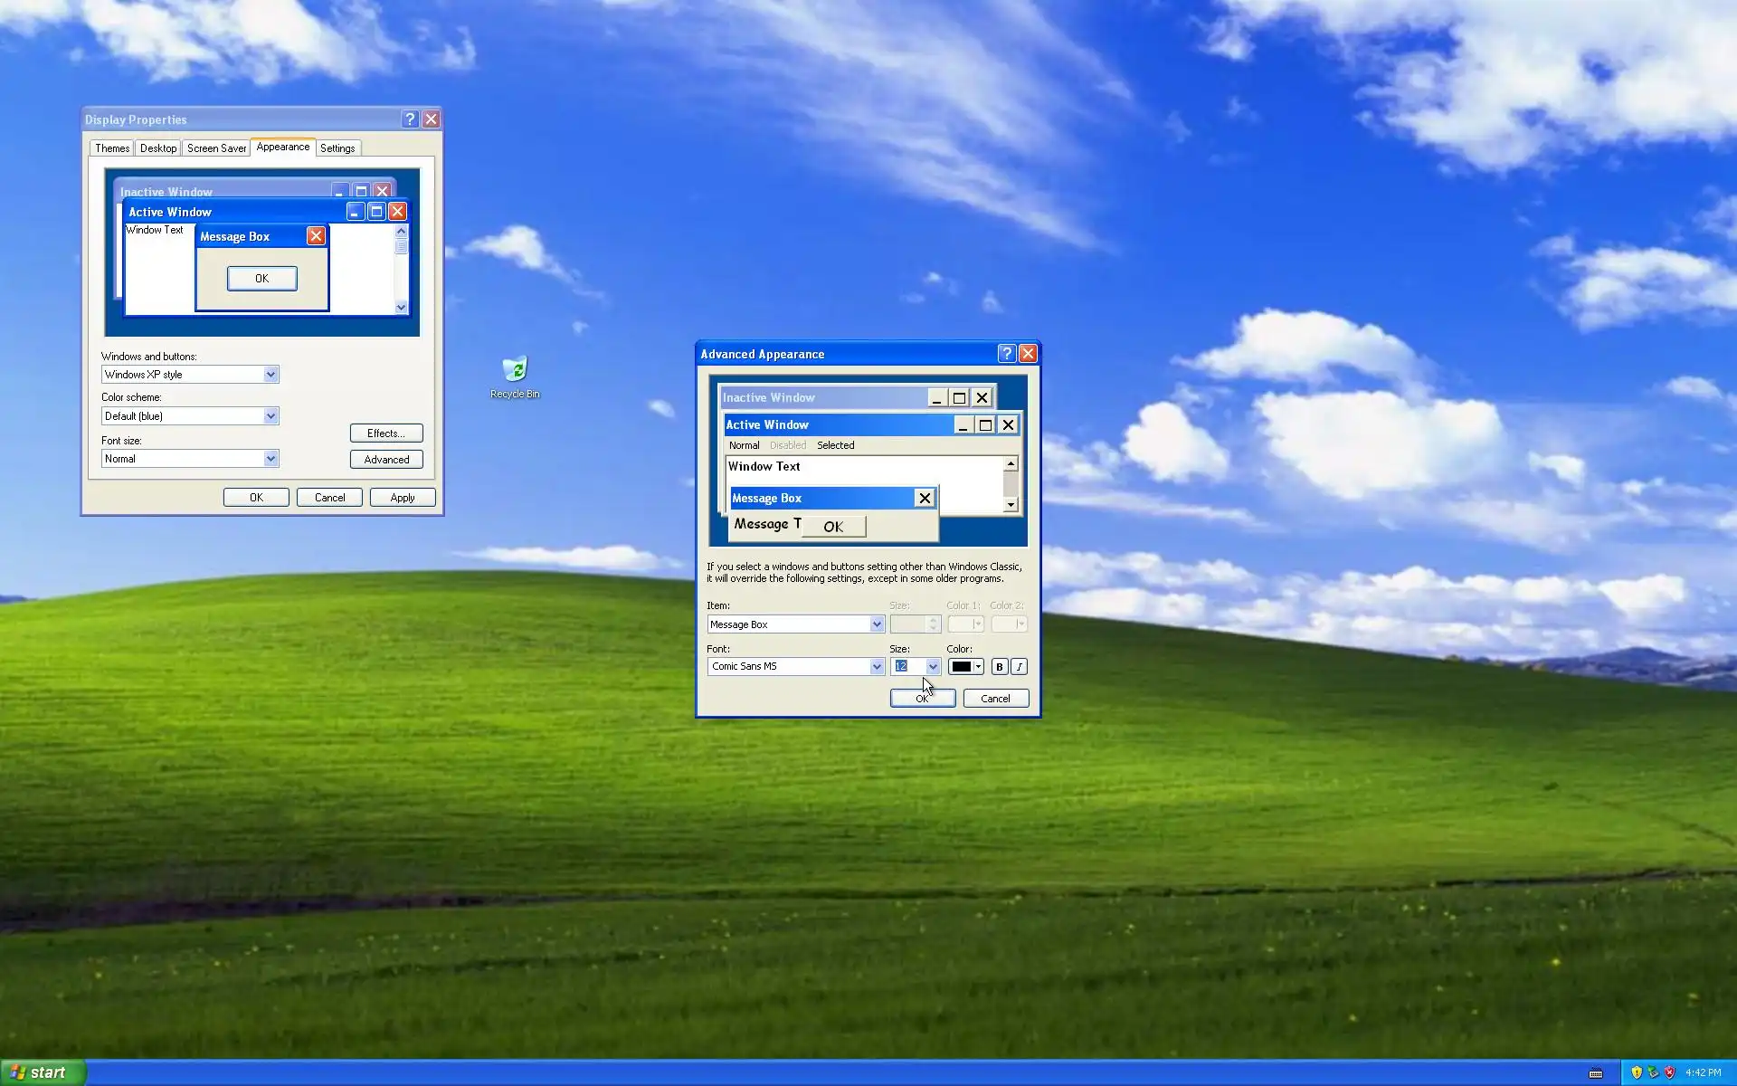Expand the Font dropdown showing Comic Sans MS
Image resolution: width=1737 pixels, height=1086 pixels.
(876, 667)
